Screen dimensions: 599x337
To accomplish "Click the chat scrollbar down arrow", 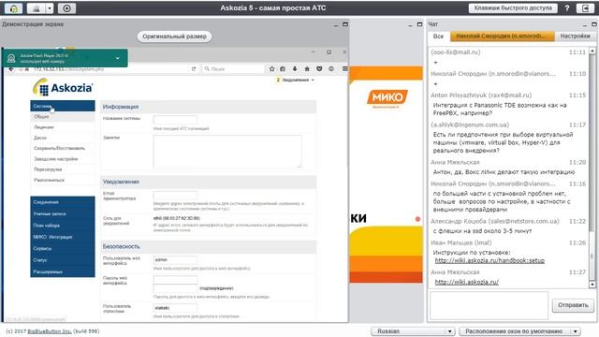I will [592, 285].
